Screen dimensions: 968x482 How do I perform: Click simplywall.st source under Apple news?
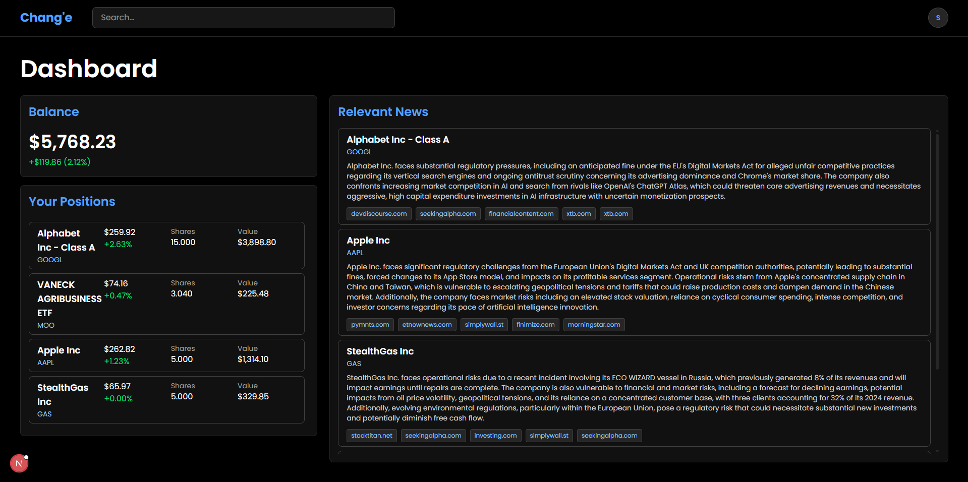(x=484, y=325)
